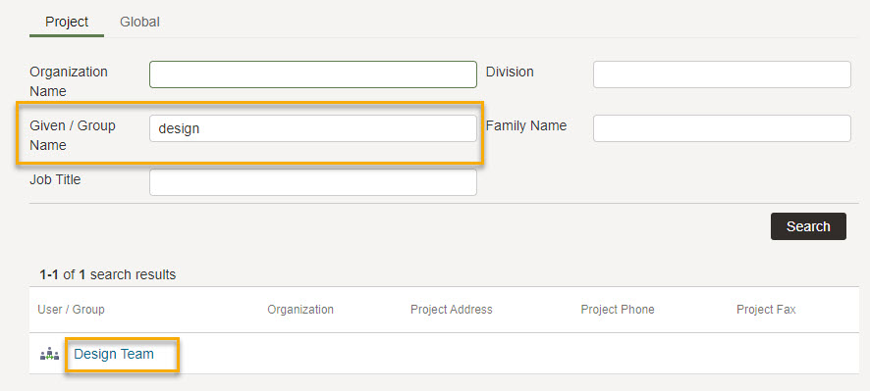Open the Design Team link
The width and height of the screenshot is (870, 391).
(114, 354)
